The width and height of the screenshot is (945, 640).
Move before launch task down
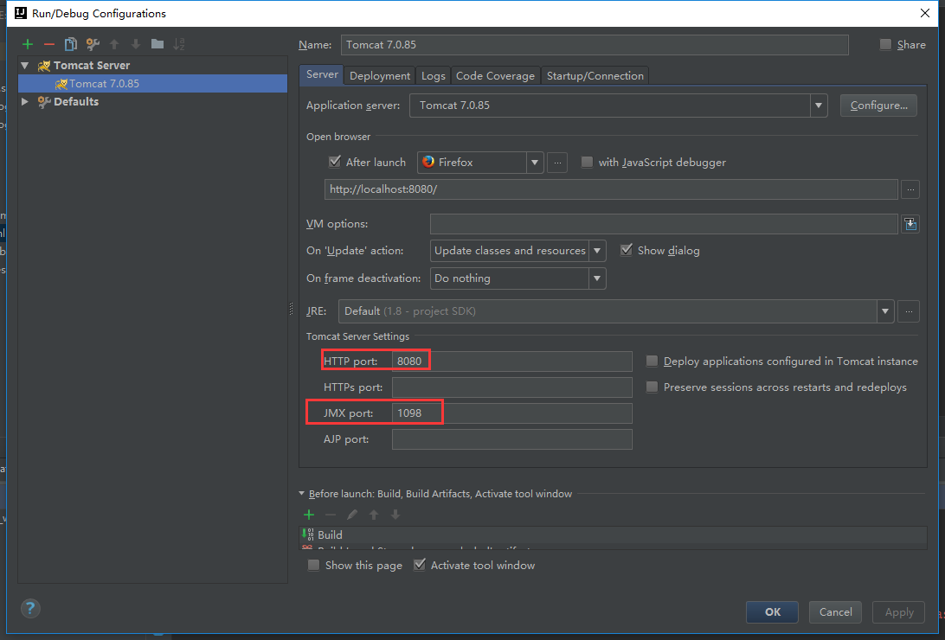tap(395, 515)
